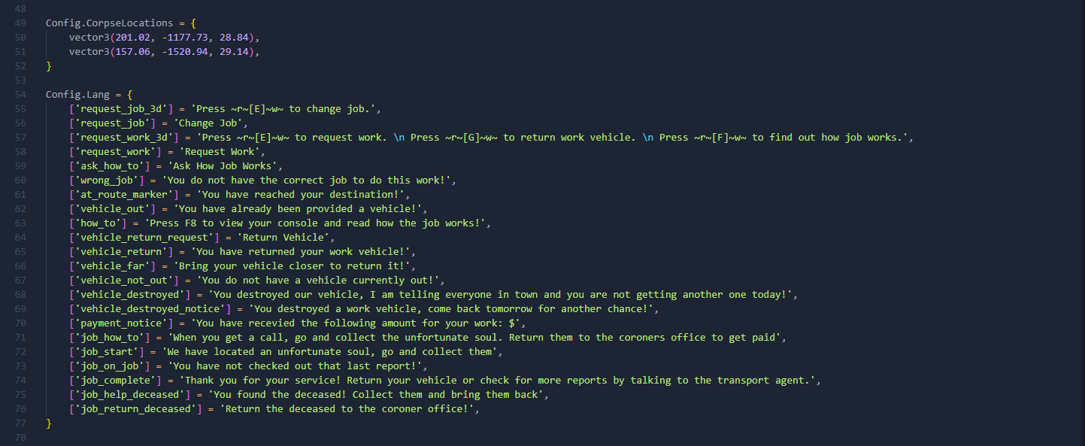The height and width of the screenshot is (446, 1085).
Task: Click the 'job_return_deceased' key
Action: point(134,409)
